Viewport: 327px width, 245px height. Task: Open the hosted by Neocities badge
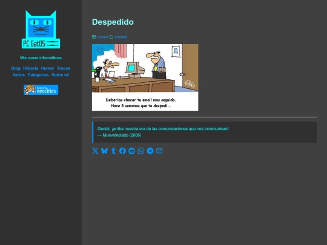pos(41,90)
